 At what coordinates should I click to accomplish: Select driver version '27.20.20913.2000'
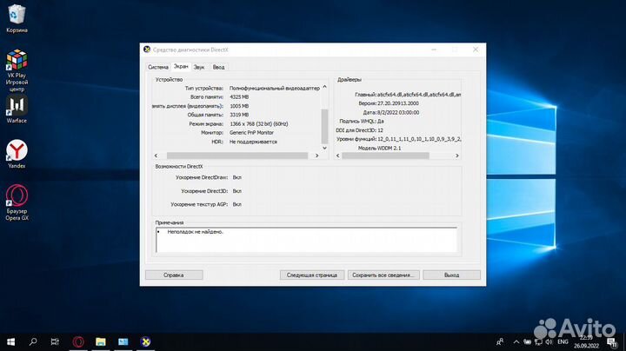(398, 103)
